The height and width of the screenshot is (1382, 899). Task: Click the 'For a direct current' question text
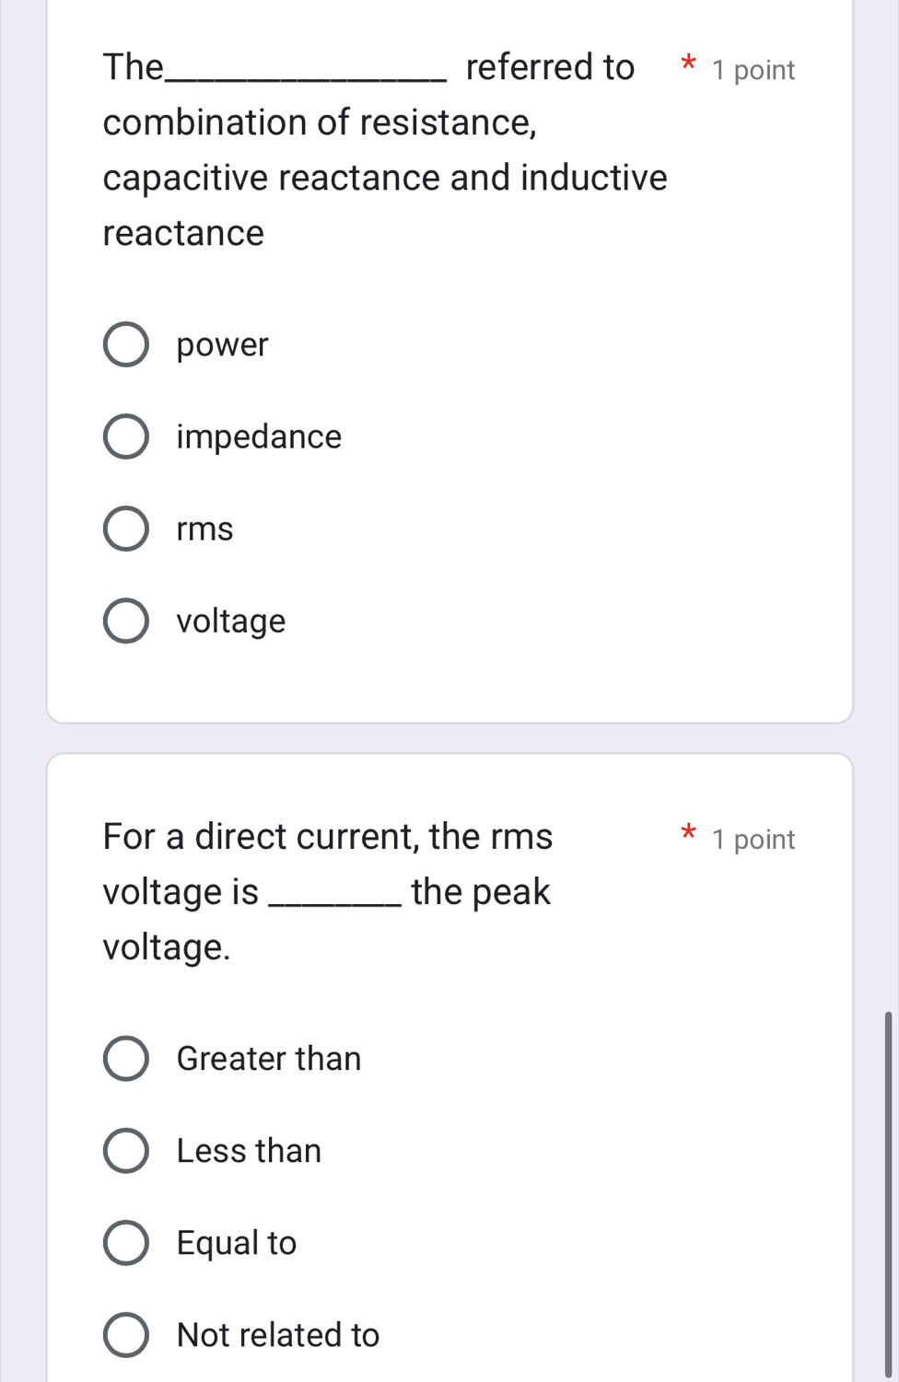coord(328,837)
